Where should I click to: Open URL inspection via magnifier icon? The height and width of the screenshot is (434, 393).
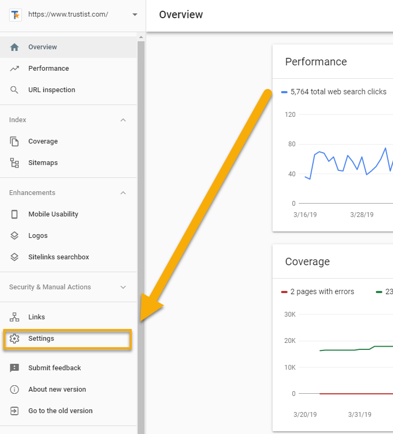[x=14, y=89]
